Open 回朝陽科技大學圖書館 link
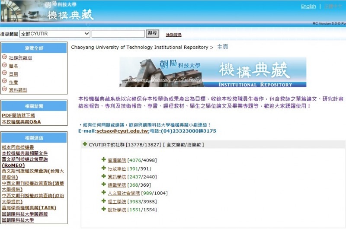 click(25, 214)
